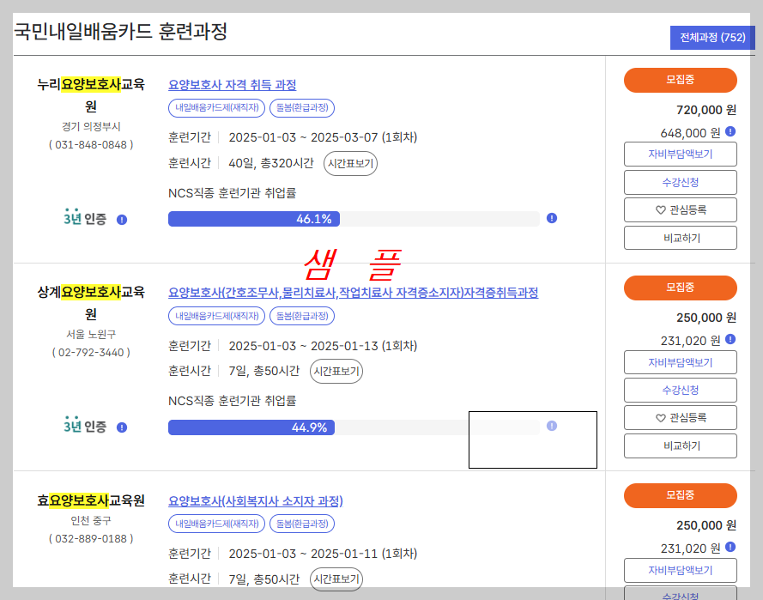
Task: Click 국민내일배움카드 훈련과정 heading
Action: (121, 32)
